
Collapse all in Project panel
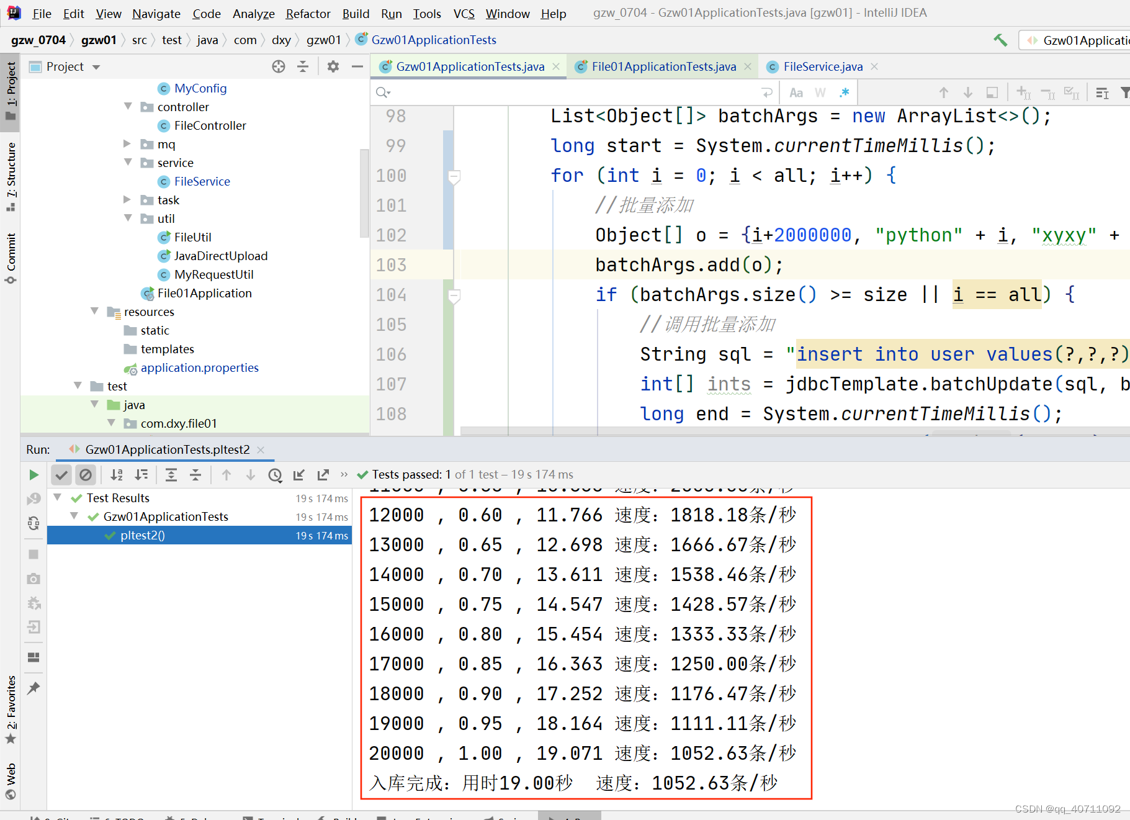click(x=303, y=66)
